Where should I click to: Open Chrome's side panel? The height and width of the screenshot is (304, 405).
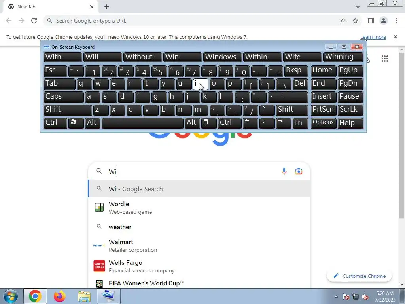point(371,21)
